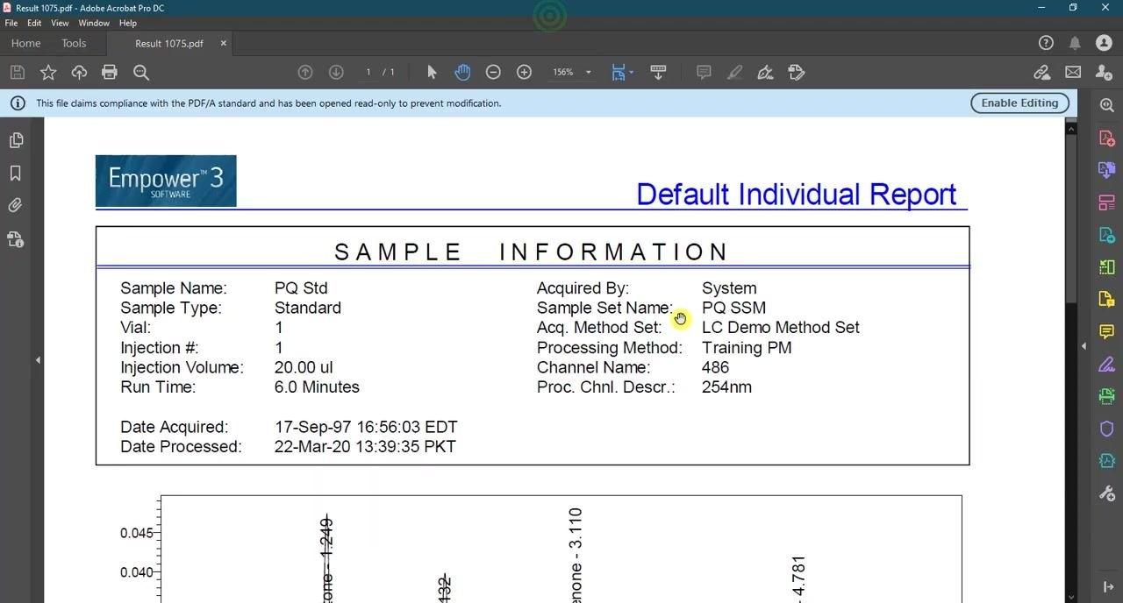
Task: Switch to the Home tab
Action: (x=25, y=43)
